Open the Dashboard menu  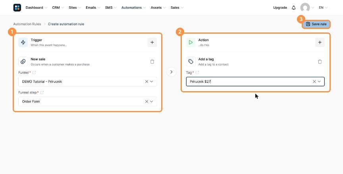[x=36, y=8]
